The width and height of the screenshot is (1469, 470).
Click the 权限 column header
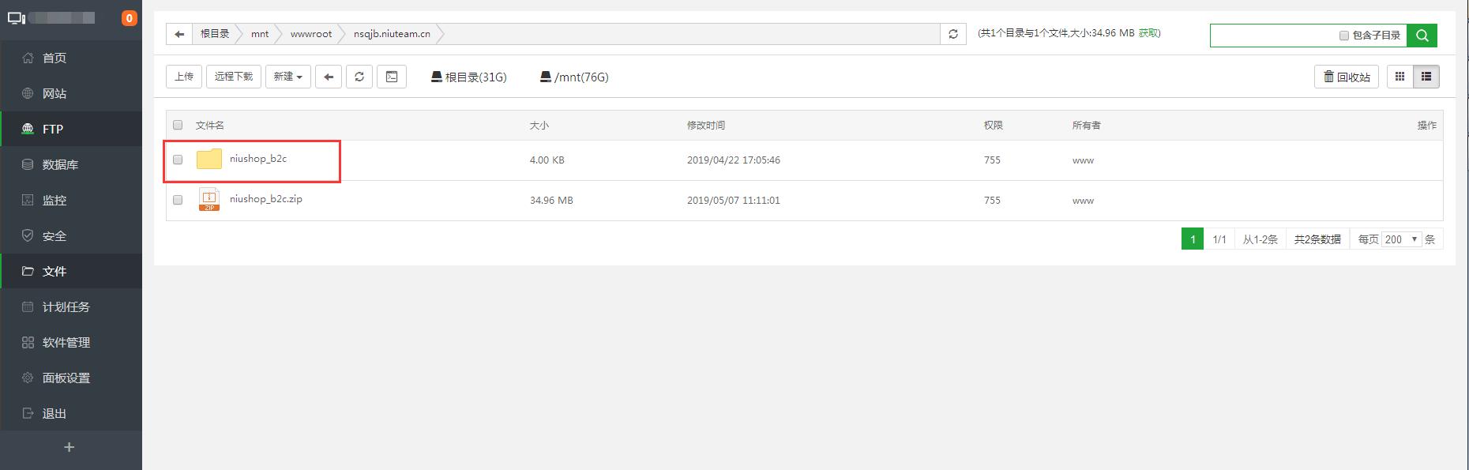994,125
